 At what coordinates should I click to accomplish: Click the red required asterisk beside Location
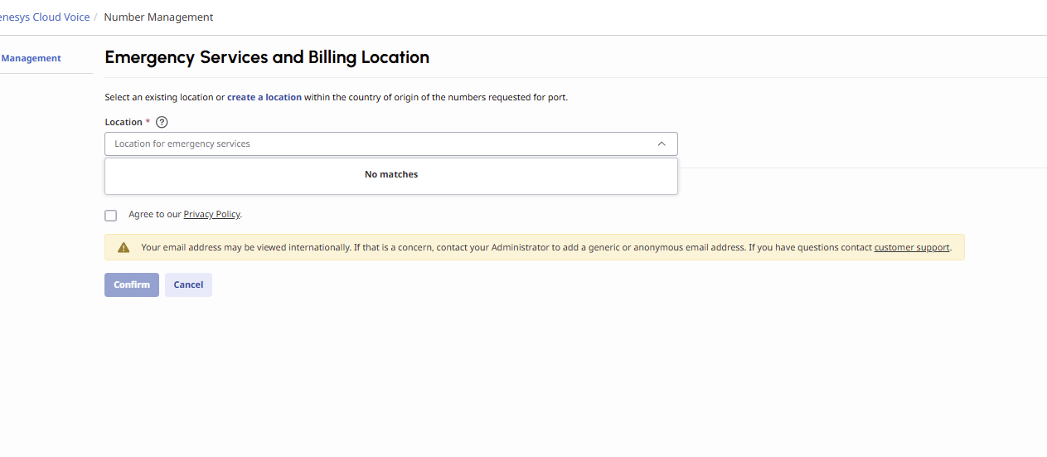tap(148, 121)
